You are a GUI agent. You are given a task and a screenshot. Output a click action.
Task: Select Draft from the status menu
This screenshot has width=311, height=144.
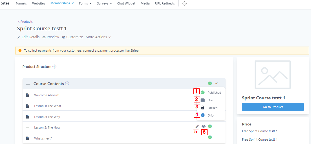[x=211, y=100]
